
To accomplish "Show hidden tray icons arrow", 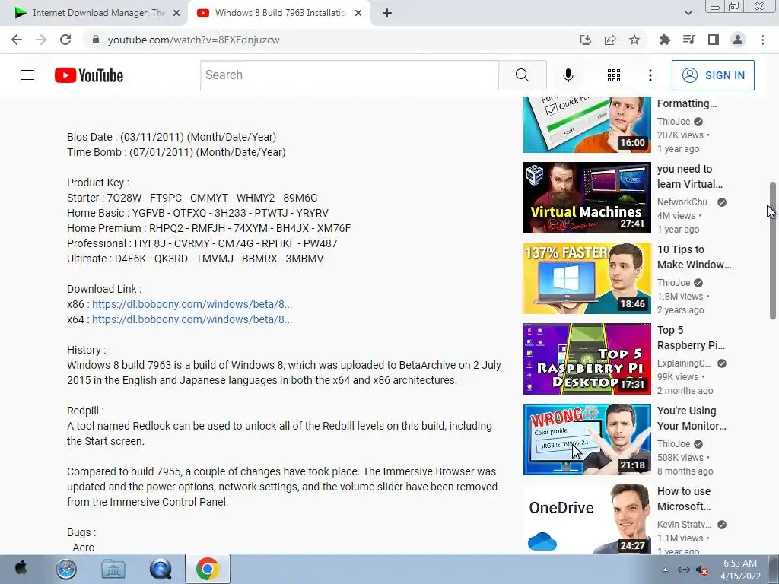I will [665, 570].
